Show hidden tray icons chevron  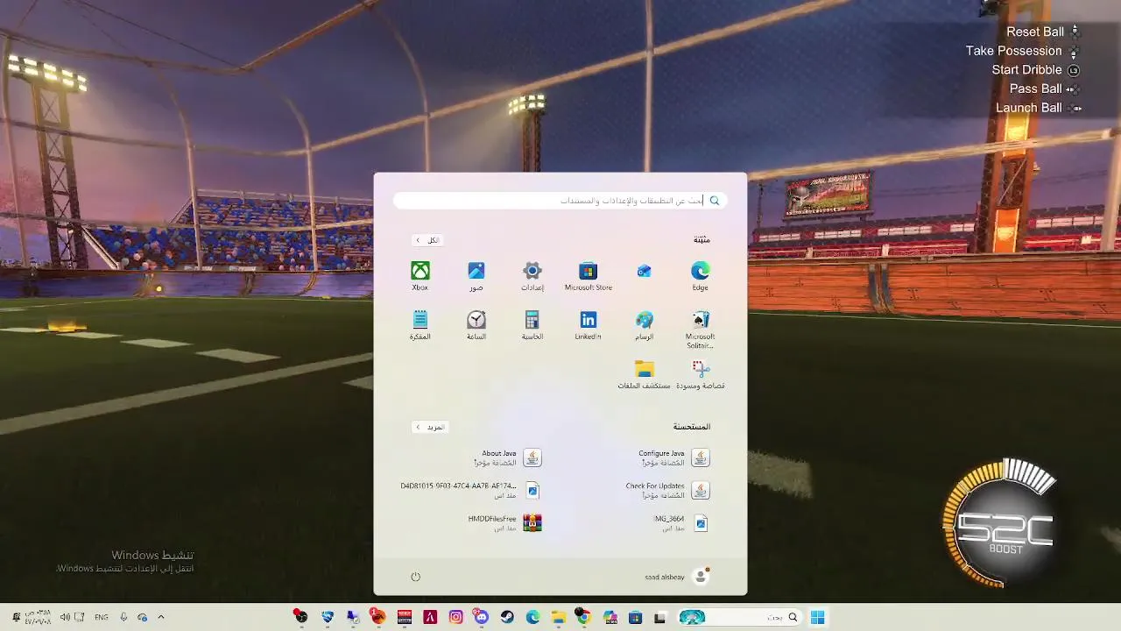pyautogui.click(x=161, y=617)
